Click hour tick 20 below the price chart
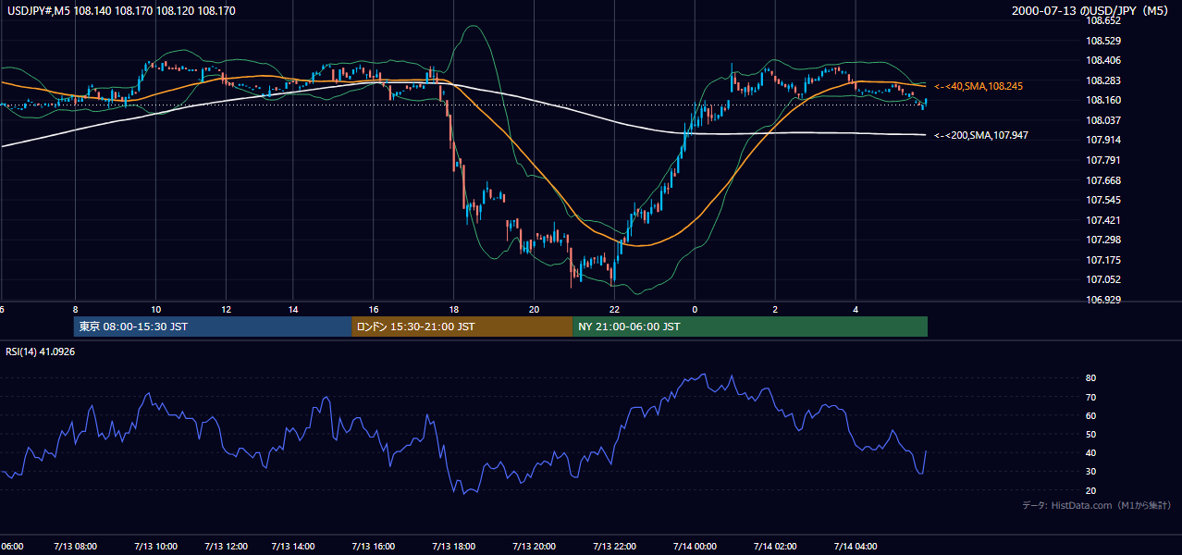The width and height of the screenshot is (1182, 555). pos(534,309)
